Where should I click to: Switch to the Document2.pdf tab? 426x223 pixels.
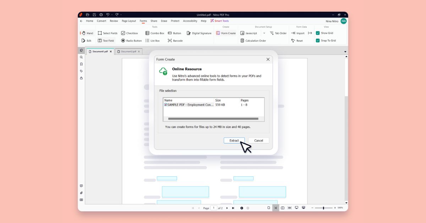coord(128,51)
